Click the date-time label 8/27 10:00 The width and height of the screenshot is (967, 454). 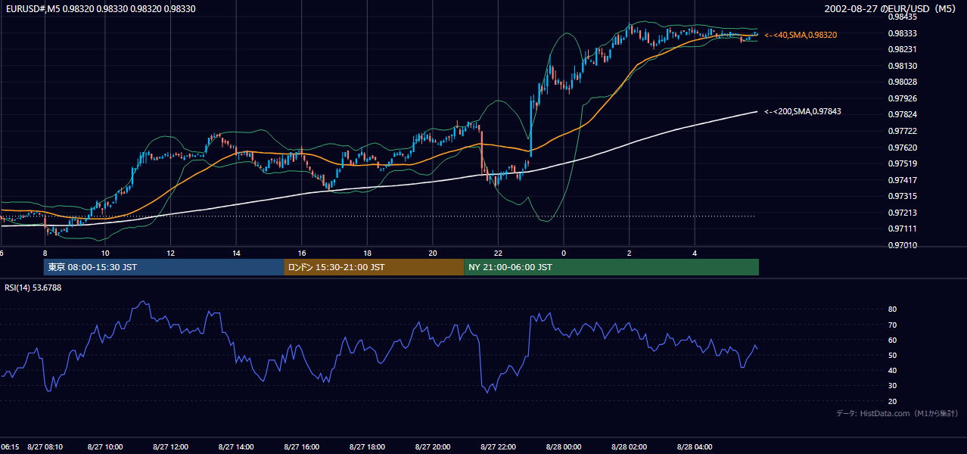[105, 447]
